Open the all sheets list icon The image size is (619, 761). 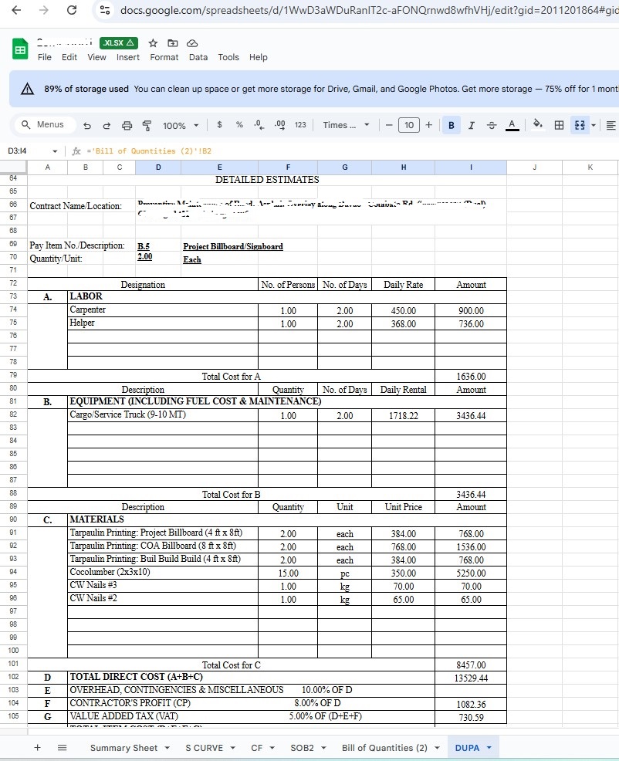coord(63,747)
